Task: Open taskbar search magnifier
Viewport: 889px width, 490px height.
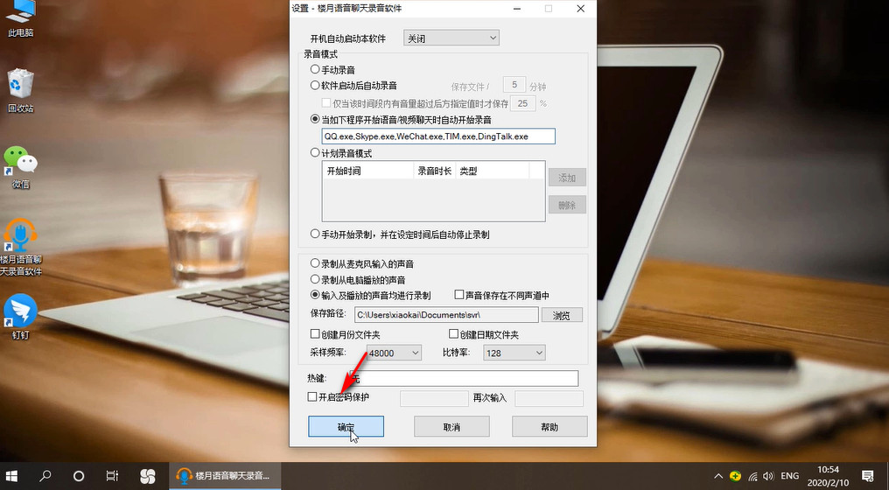Action: click(x=45, y=476)
